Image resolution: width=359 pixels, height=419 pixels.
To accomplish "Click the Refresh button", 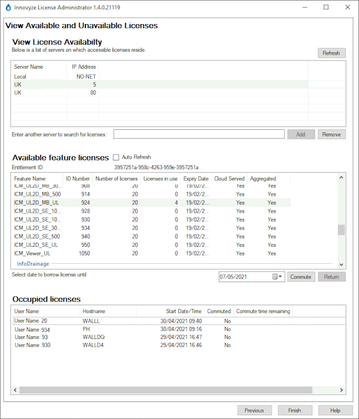I will pyautogui.click(x=331, y=53).
